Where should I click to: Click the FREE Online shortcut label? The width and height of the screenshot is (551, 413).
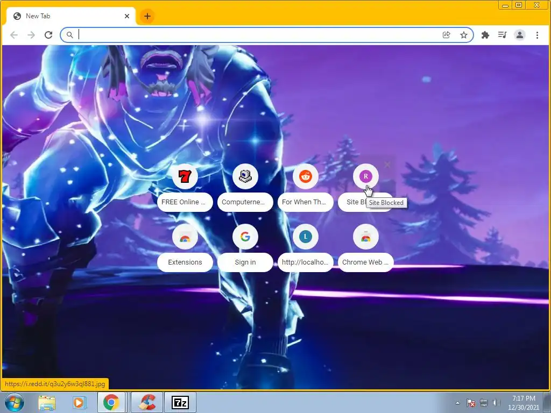(x=185, y=202)
